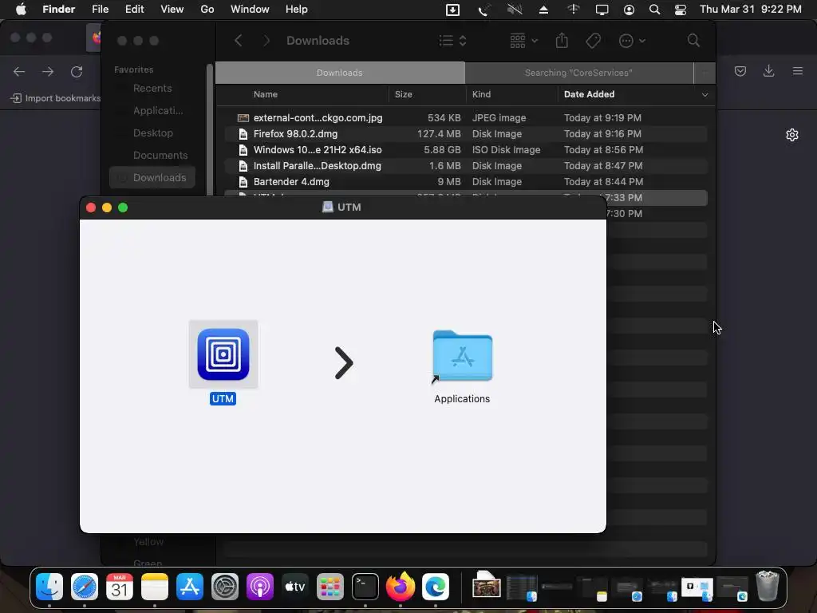
Task: Open the Help menu
Action: pyautogui.click(x=297, y=10)
